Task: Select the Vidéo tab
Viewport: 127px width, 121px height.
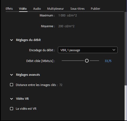Action: click(x=23, y=9)
